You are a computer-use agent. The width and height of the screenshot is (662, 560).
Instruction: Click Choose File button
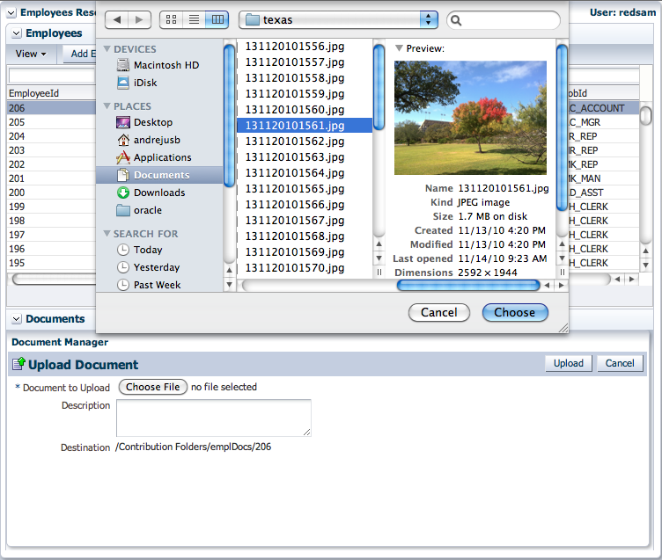[153, 387]
